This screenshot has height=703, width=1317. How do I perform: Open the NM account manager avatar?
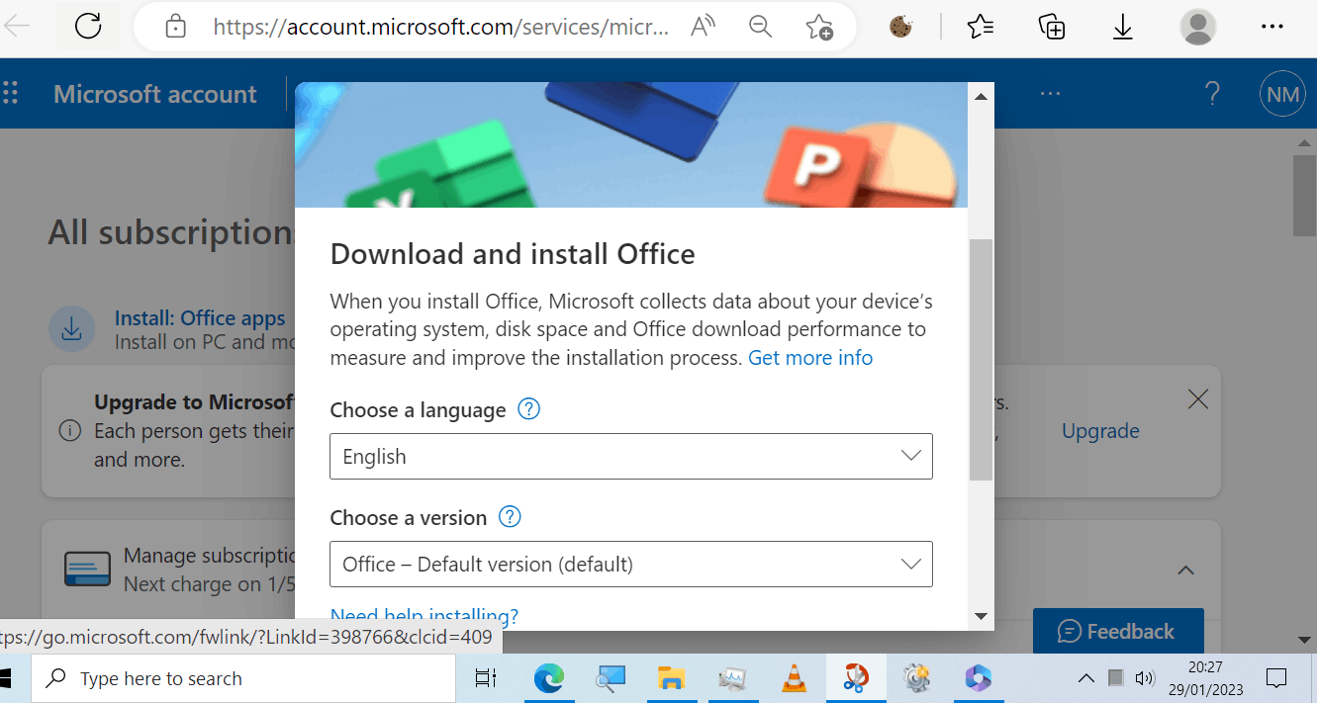(x=1282, y=94)
